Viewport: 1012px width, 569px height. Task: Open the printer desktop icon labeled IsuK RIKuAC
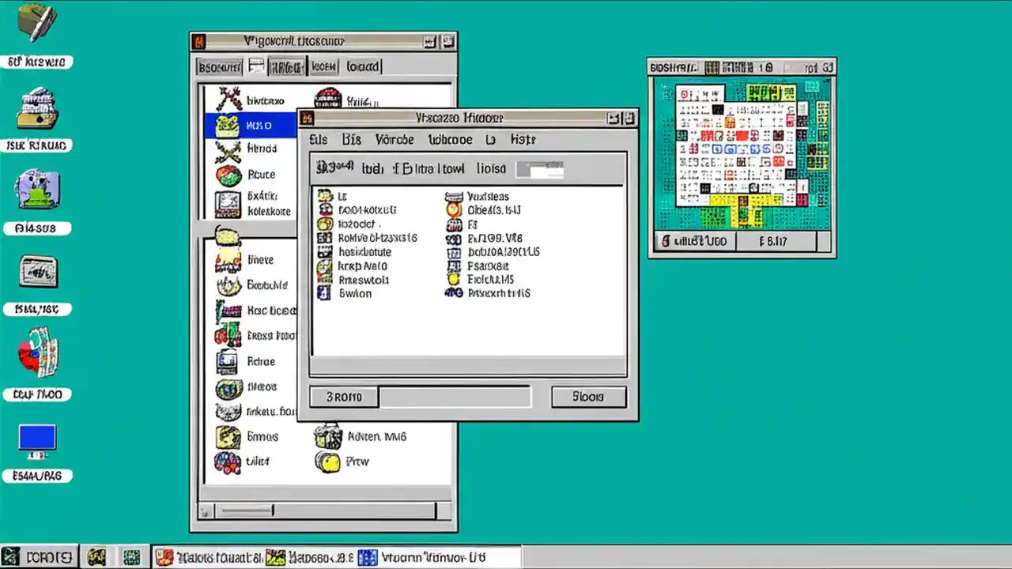(36, 111)
